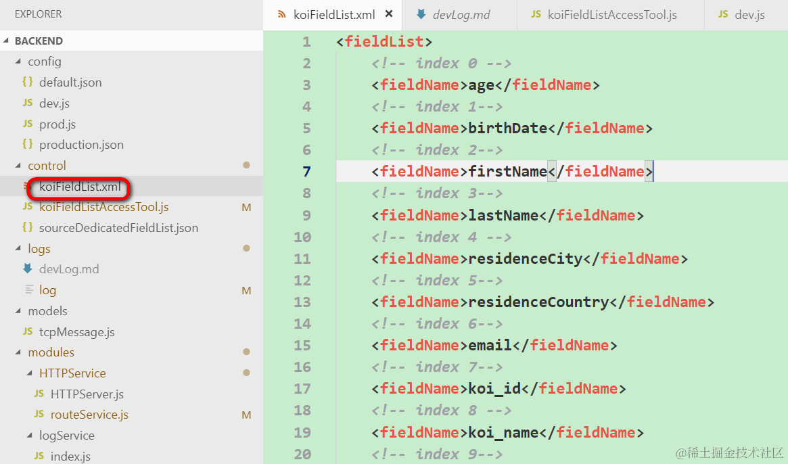Image resolution: width=788 pixels, height=464 pixels.
Task: Click the 'koi_id' field value
Action: coord(494,389)
